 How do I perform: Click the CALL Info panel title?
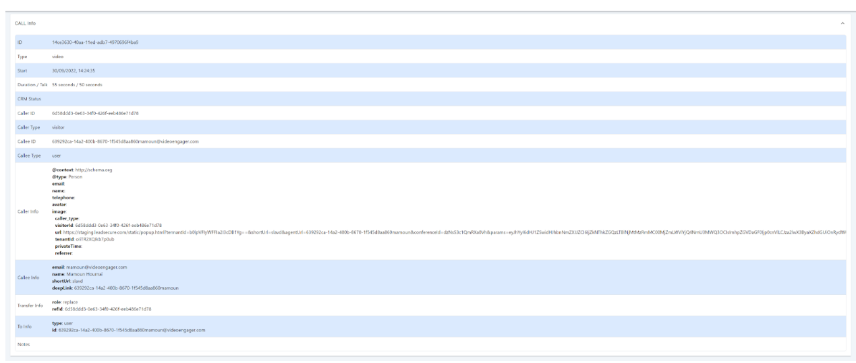(x=26, y=24)
